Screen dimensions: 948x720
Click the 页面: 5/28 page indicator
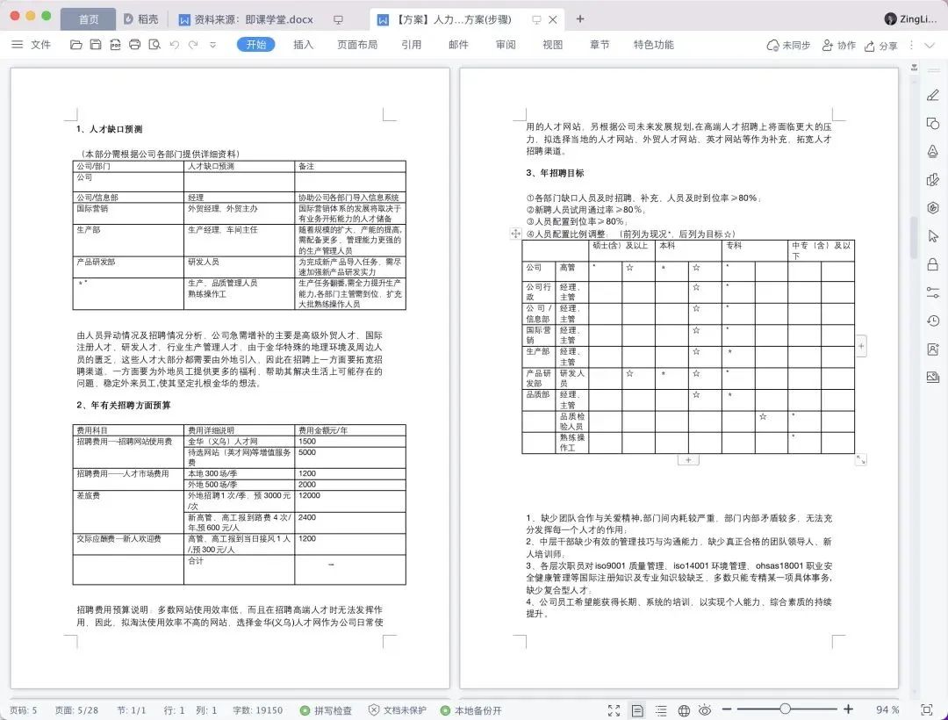(76, 710)
